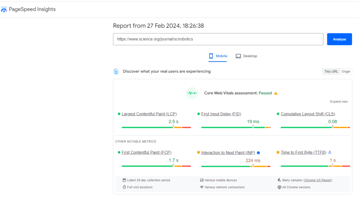
Task: Click the calendar icon for collection period
Action: point(124,180)
